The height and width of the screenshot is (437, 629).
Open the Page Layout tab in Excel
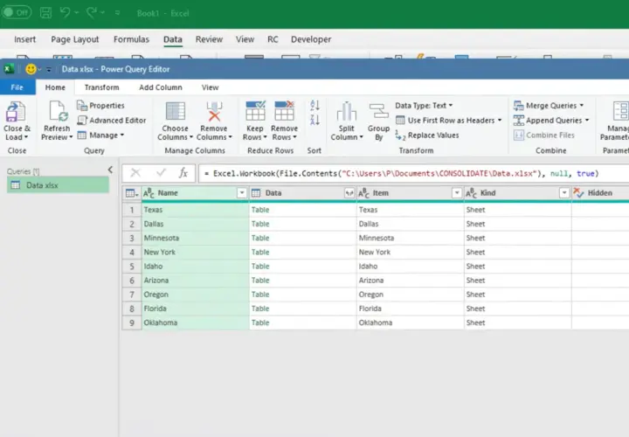click(74, 39)
